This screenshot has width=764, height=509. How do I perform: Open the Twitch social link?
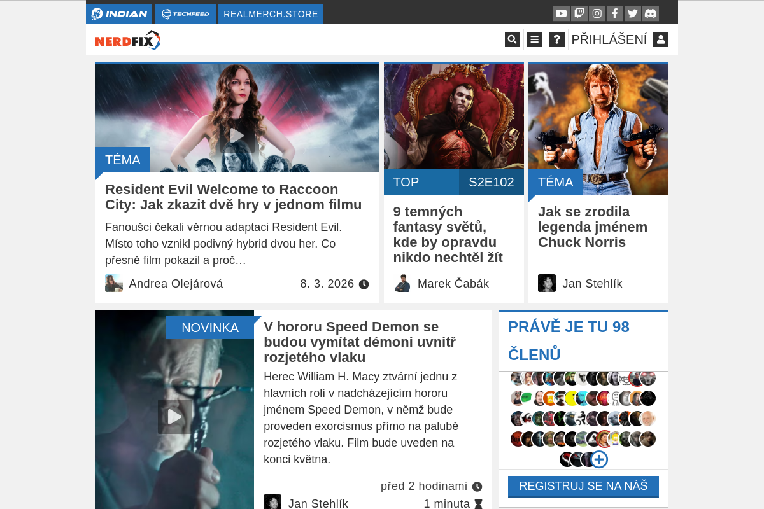pyautogui.click(x=579, y=13)
